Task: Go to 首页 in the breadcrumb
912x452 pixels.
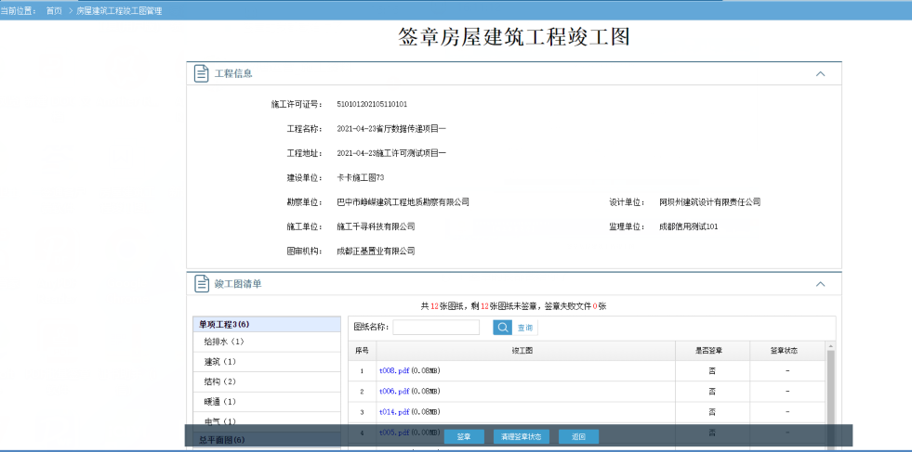Action: (54, 11)
